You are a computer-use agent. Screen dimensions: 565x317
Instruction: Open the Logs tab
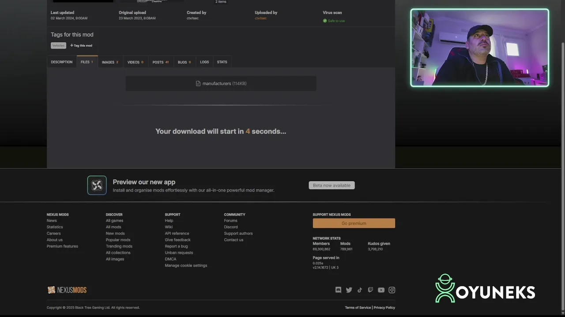(x=204, y=62)
